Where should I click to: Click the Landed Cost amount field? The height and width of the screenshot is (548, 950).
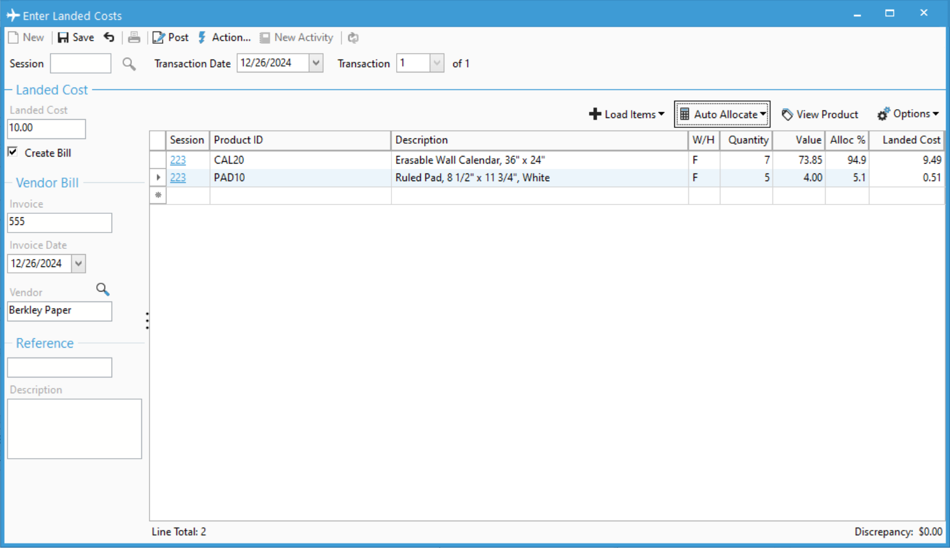pyautogui.click(x=46, y=128)
